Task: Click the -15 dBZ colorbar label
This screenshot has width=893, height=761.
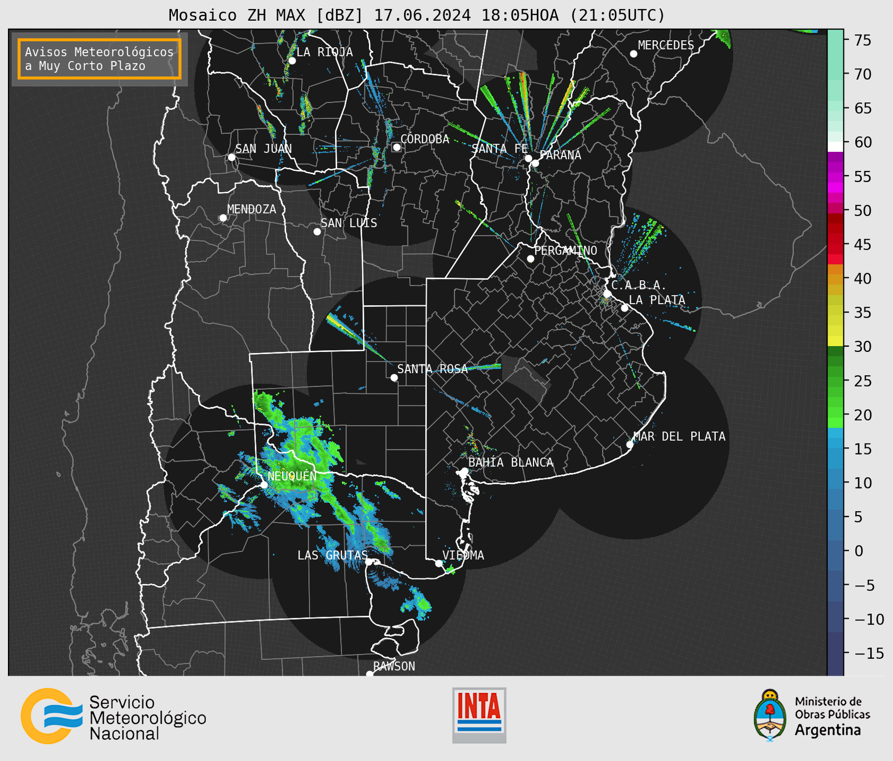Action: coord(869,654)
